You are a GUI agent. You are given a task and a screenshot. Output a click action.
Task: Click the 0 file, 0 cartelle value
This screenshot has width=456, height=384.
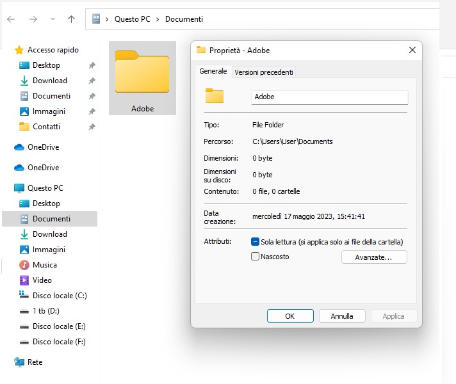tap(276, 191)
